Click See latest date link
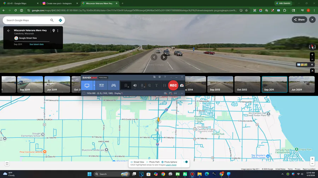This screenshot has height=178, width=318. [36, 44]
